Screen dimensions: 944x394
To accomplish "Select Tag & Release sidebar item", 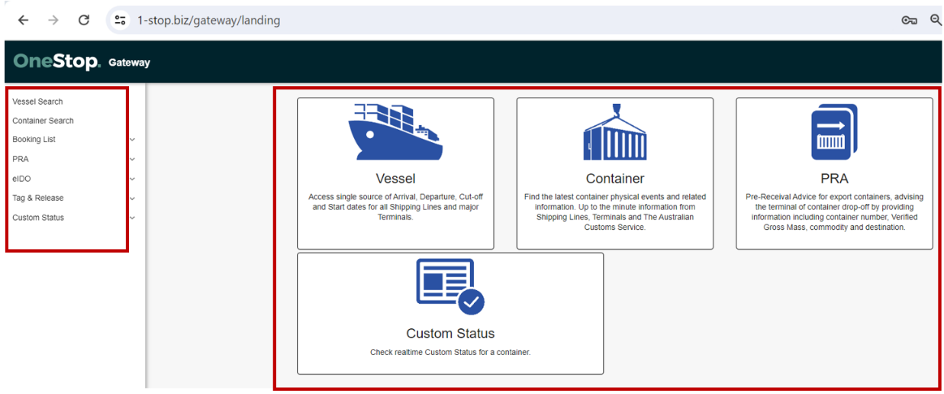I will coord(37,198).
